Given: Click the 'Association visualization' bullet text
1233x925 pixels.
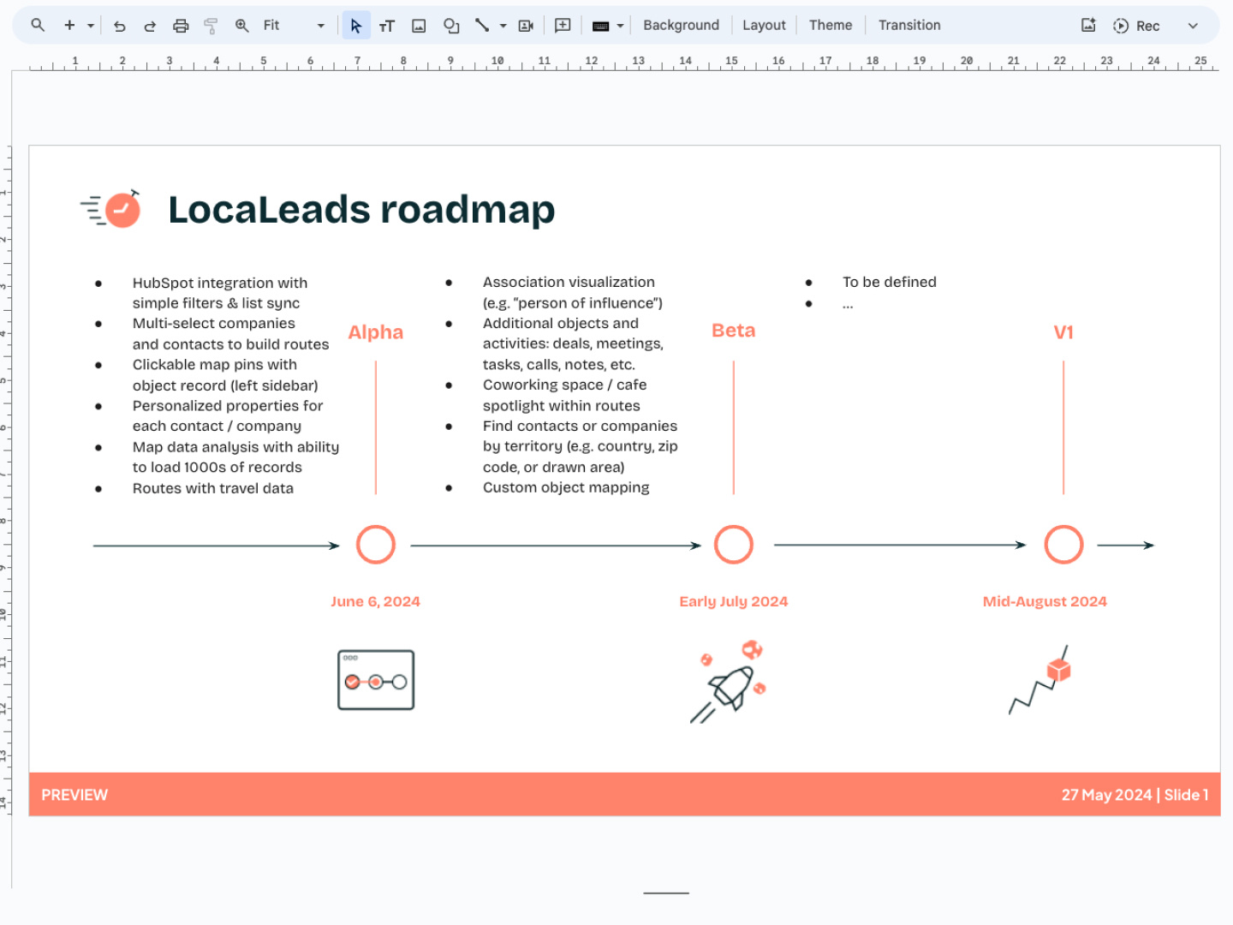Looking at the screenshot, I should 569,282.
